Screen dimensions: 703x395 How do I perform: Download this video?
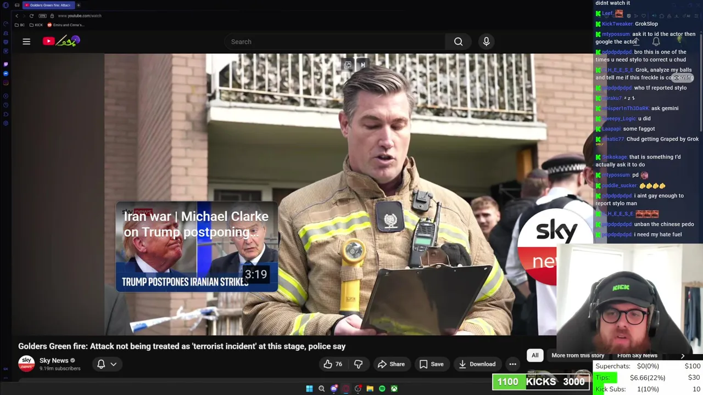point(477,364)
